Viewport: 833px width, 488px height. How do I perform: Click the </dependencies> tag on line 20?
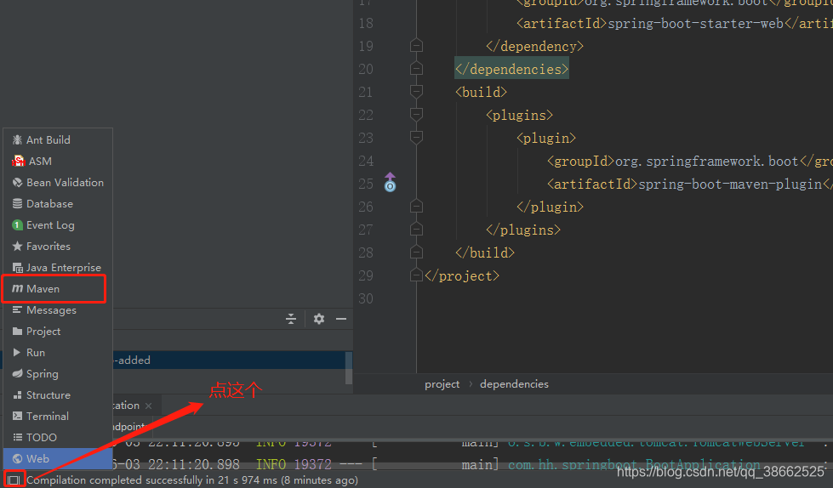(x=511, y=69)
